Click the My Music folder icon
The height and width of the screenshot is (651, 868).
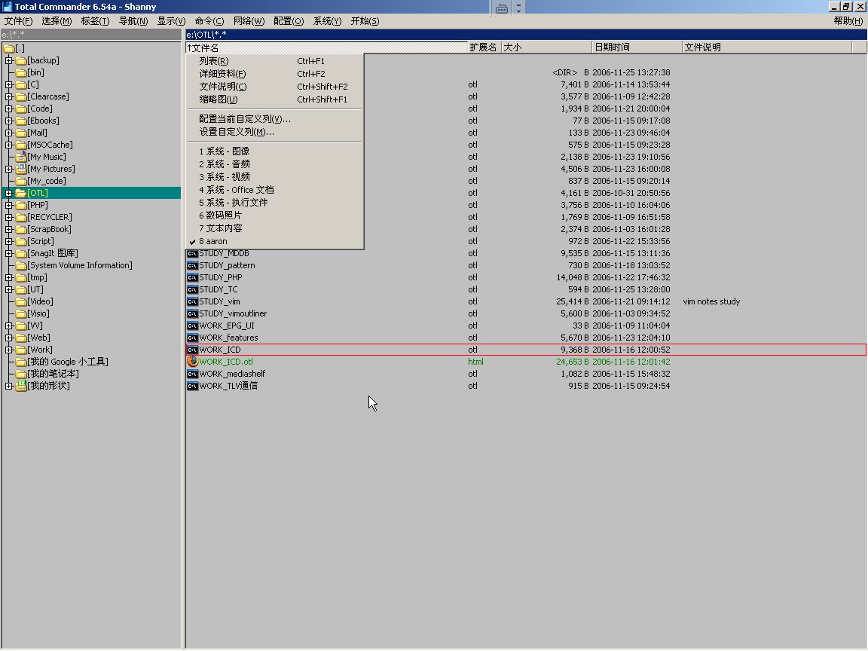tap(21, 157)
